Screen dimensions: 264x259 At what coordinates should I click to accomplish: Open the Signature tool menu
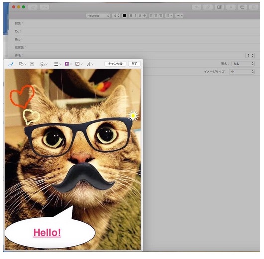coord(44,64)
